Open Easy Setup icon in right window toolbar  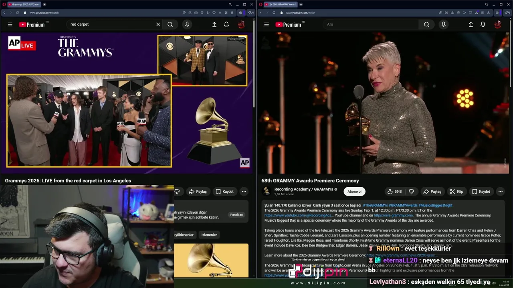pos(483,12)
